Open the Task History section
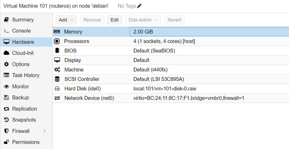This screenshot has width=289, height=149. pos(26,75)
